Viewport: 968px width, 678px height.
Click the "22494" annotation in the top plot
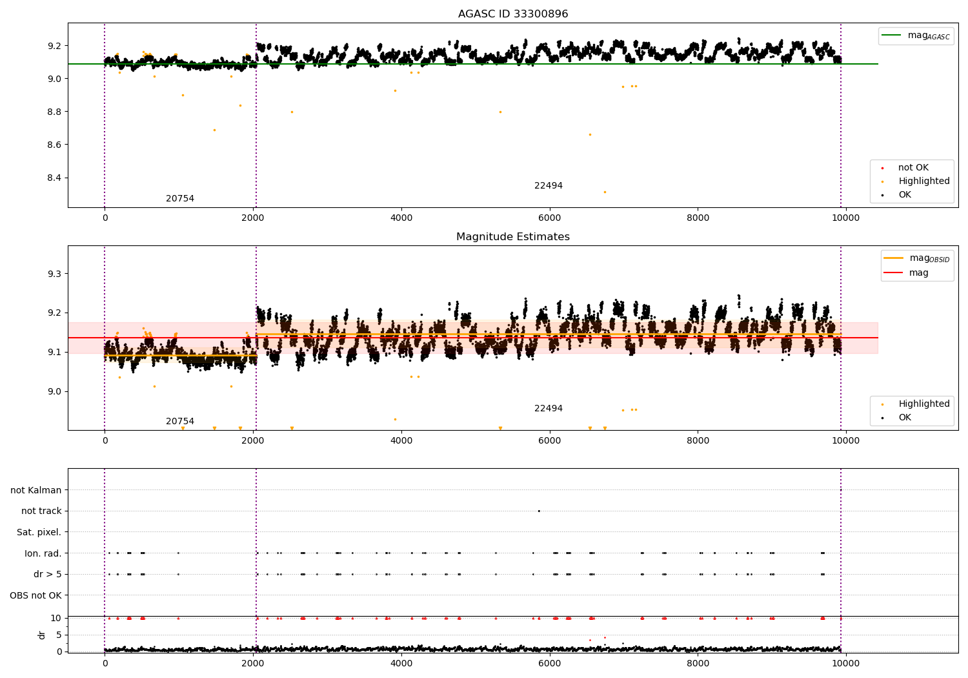[x=549, y=186]
